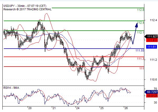This screenshot has height=112, width=158.
Task: Click the red 59.9125 RSI MA tag
Action: tap(152, 96)
